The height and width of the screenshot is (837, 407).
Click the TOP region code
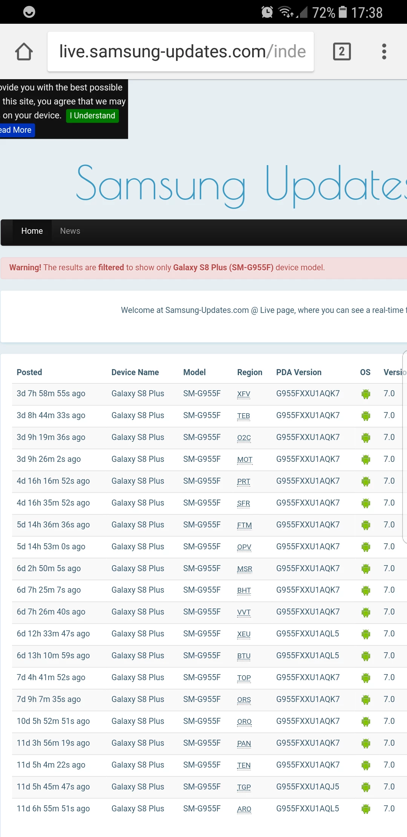point(244,678)
